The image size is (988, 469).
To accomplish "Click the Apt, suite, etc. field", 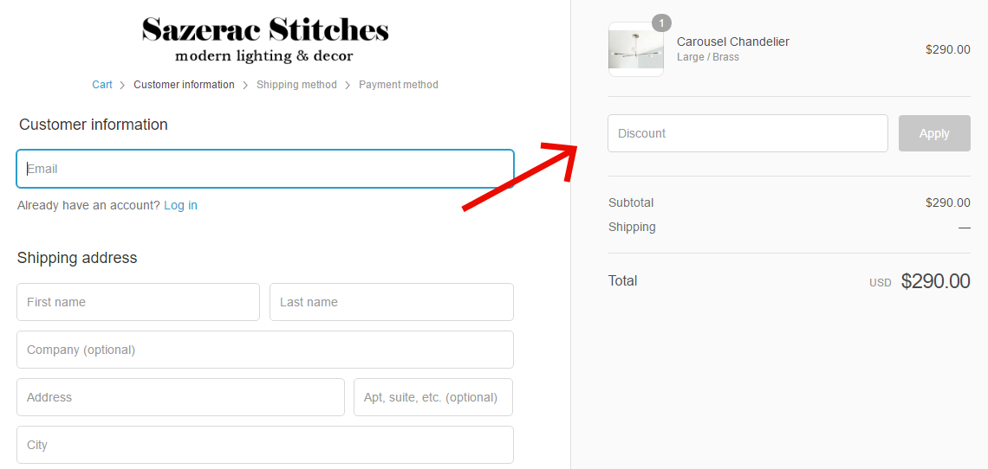I will (x=433, y=397).
